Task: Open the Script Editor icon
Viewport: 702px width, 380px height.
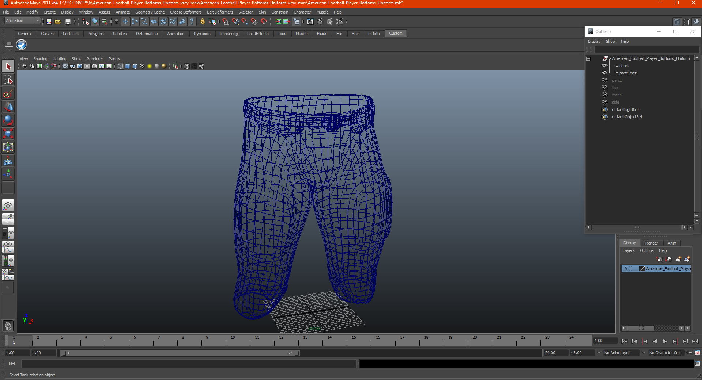Action: point(697,364)
